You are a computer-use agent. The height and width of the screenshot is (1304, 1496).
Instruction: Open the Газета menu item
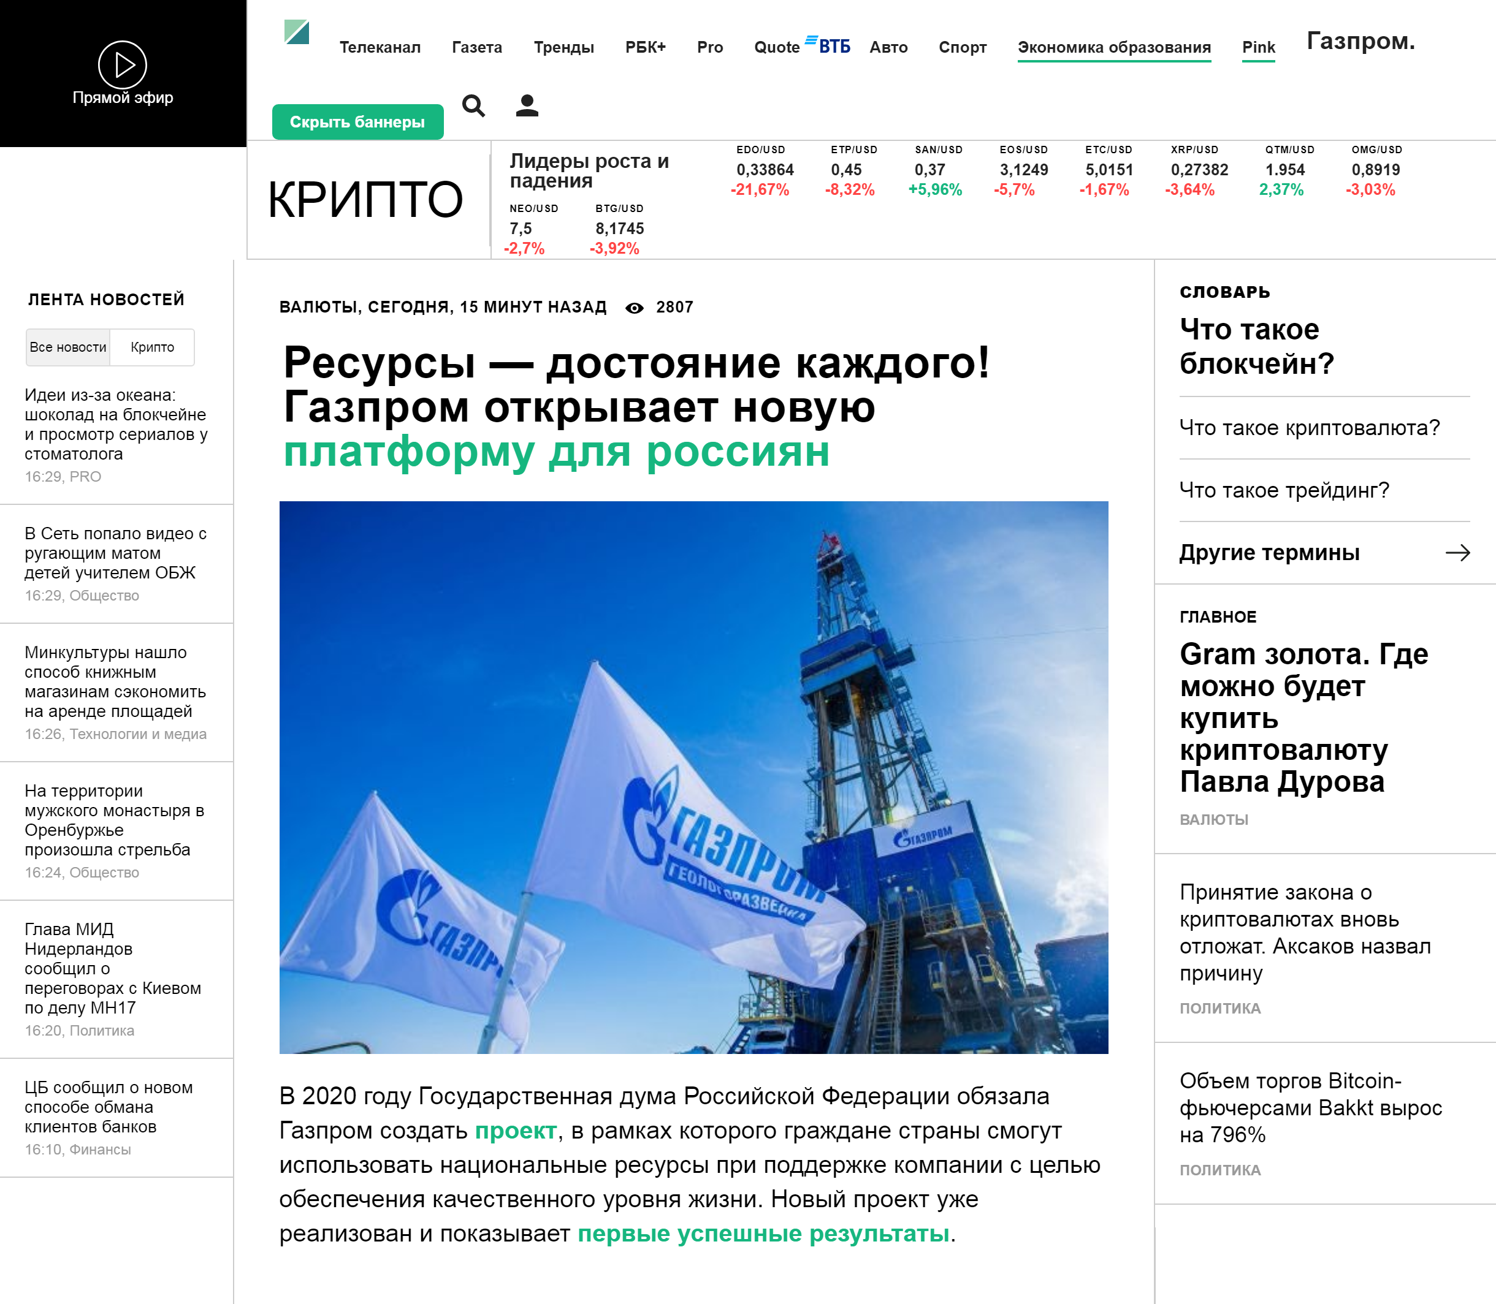click(477, 47)
